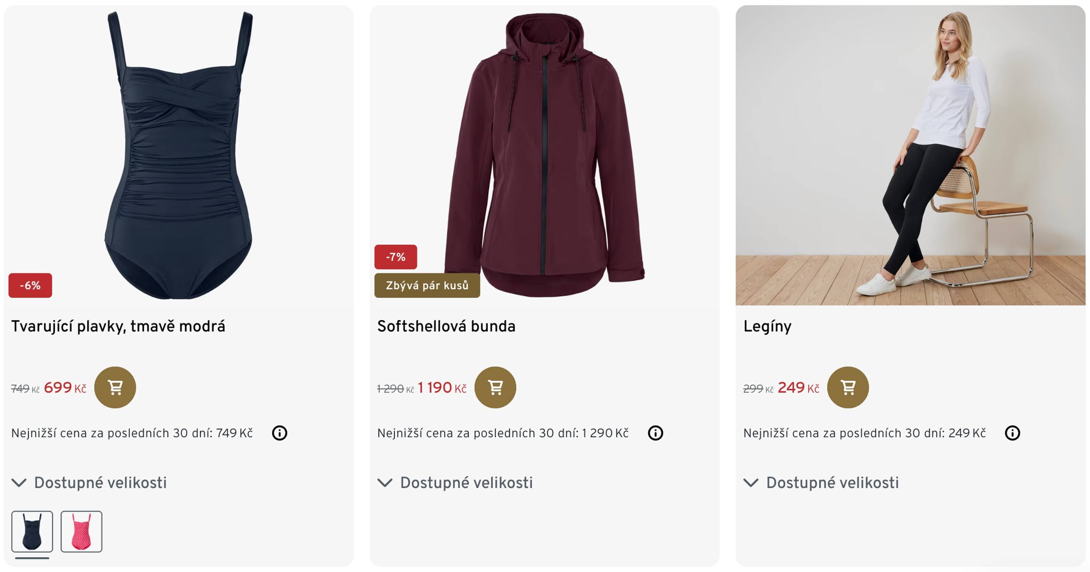
Task: Expand Dostupné velikosti for Softshellová bunda
Action: 455,482
